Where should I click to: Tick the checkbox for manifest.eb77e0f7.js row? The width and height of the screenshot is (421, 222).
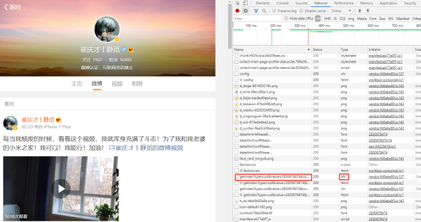tap(236, 219)
